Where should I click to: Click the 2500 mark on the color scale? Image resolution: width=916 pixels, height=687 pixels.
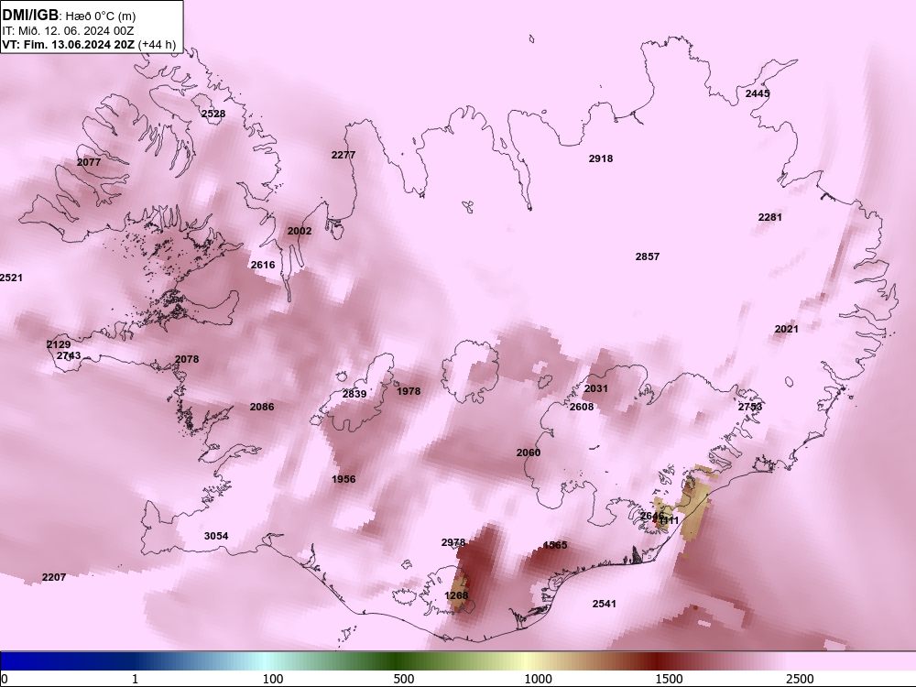point(800,679)
